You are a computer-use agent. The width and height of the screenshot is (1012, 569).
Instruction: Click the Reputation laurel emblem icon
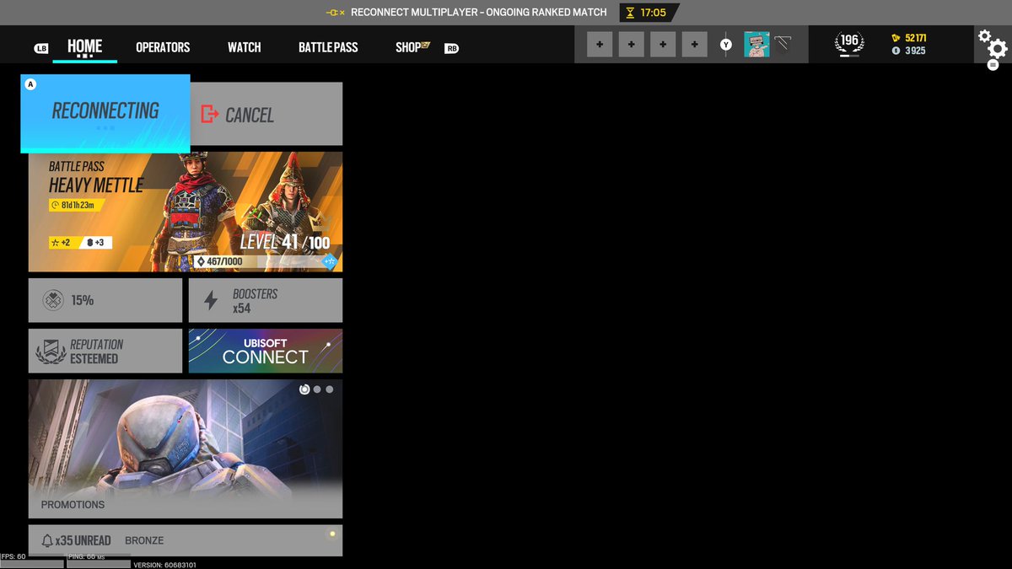(x=51, y=352)
